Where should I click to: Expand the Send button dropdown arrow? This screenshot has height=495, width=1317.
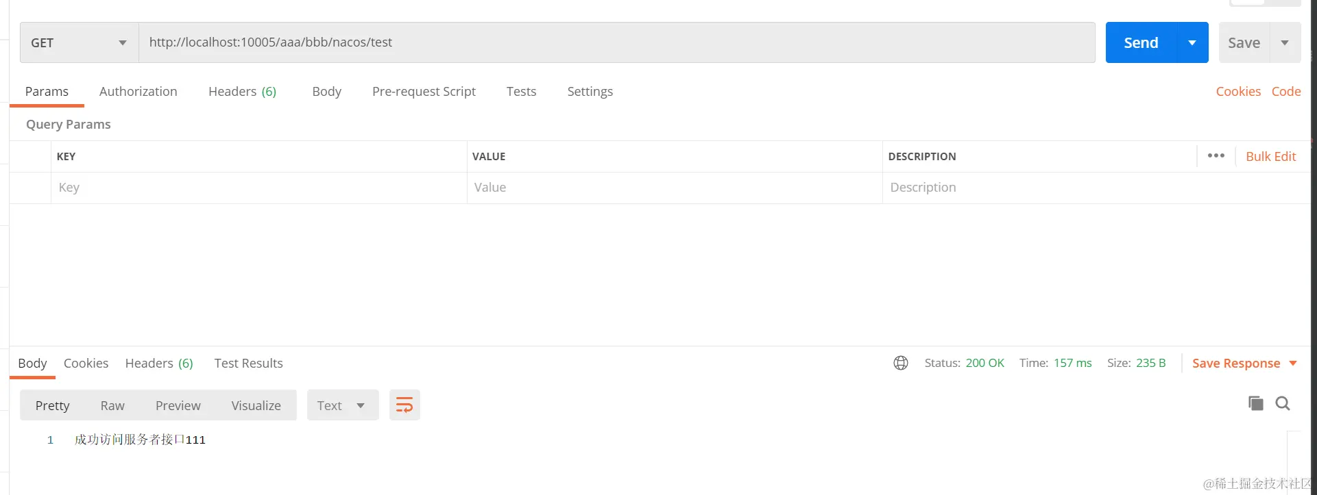pos(1192,42)
